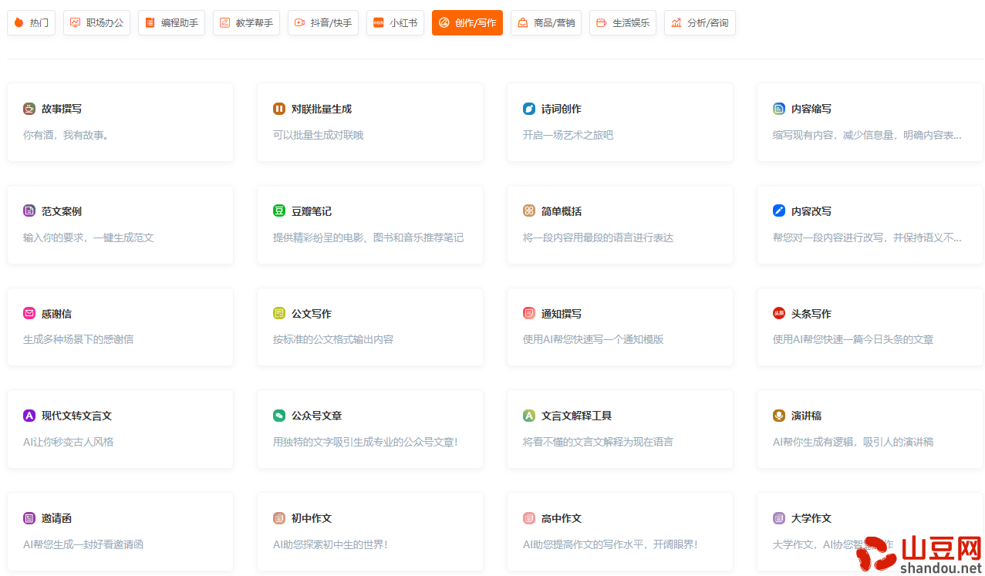Open the 抖音/快手 category
This screenshot has width=985, height=576.
pos(322,22)
